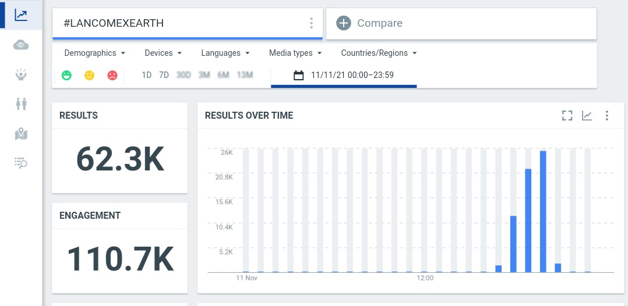Switch Results Over Time to line chart
Screen dimensions: 628x306
tap(587, 116)
